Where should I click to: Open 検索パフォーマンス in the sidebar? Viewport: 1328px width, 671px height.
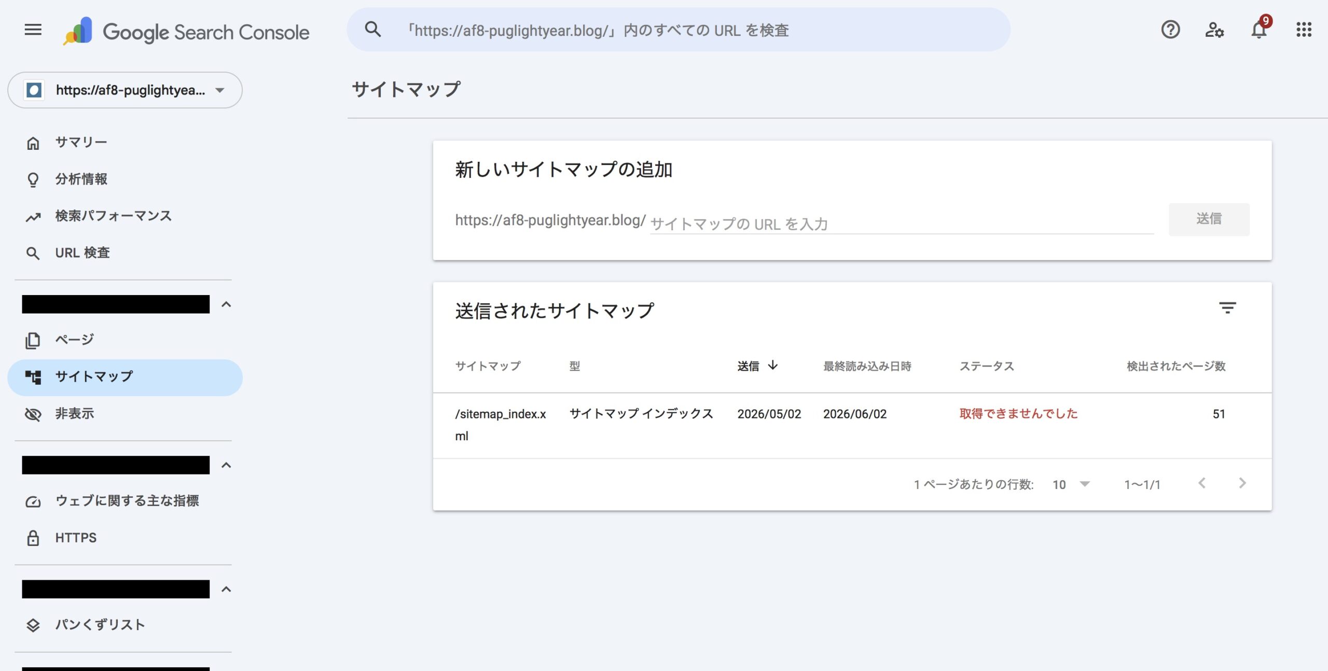125,216
